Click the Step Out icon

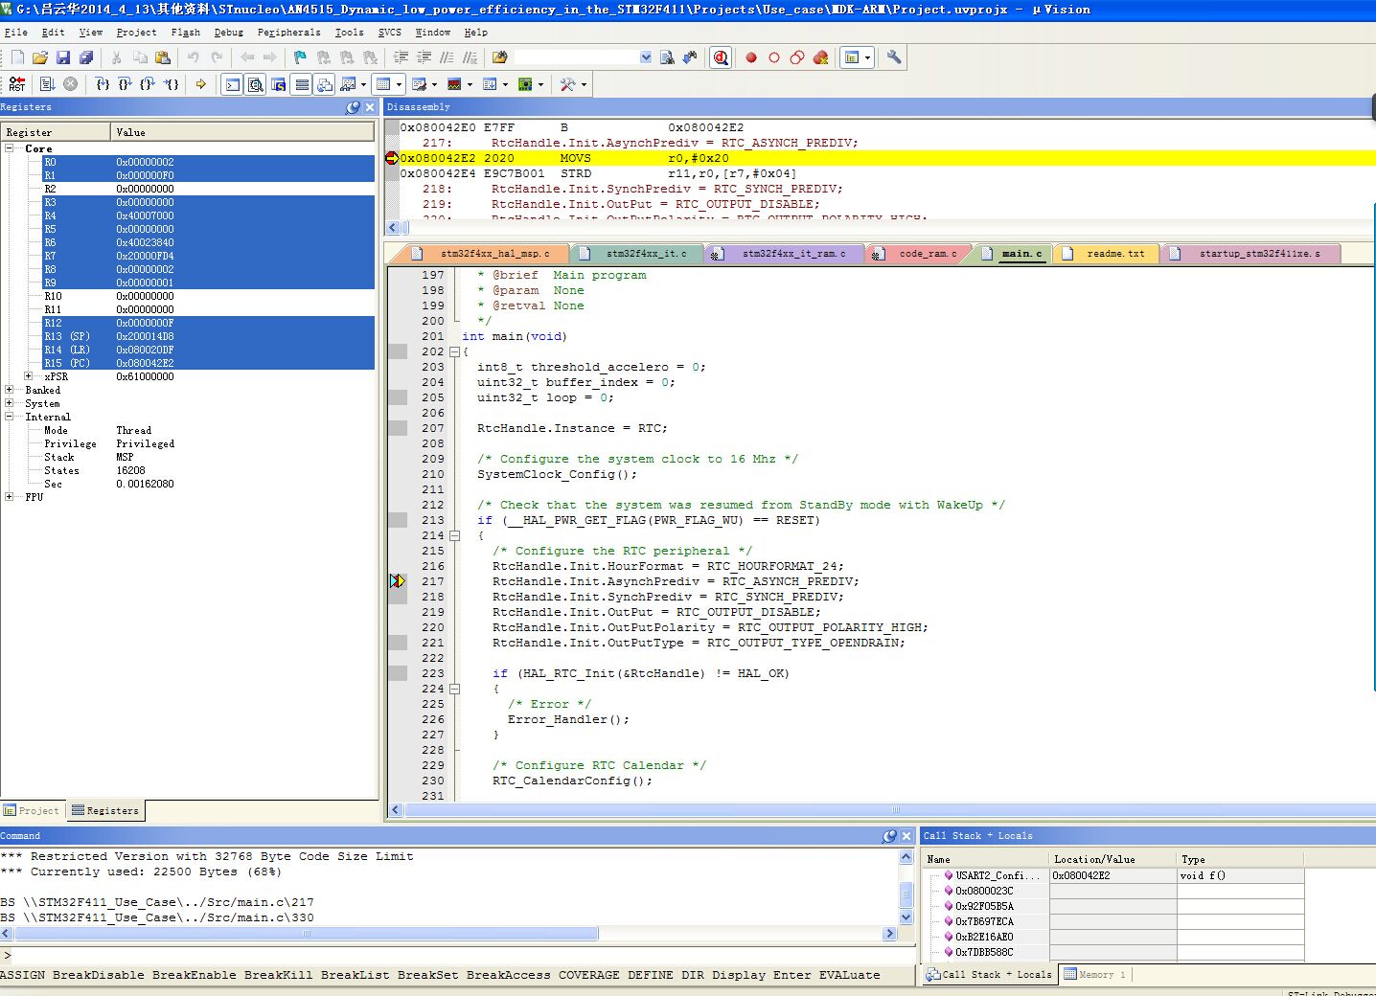point(148,84)
